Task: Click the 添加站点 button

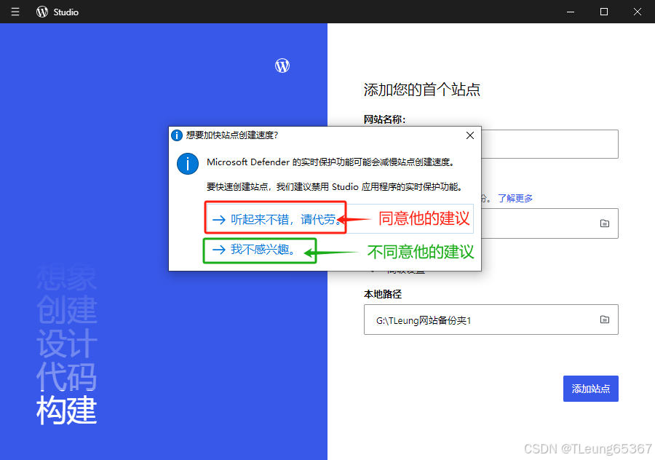Action: click(591, 389)
